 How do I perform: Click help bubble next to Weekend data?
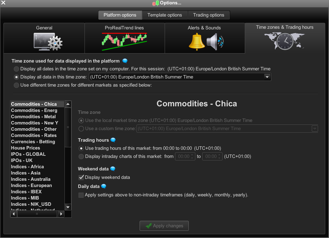pos(113,169)
